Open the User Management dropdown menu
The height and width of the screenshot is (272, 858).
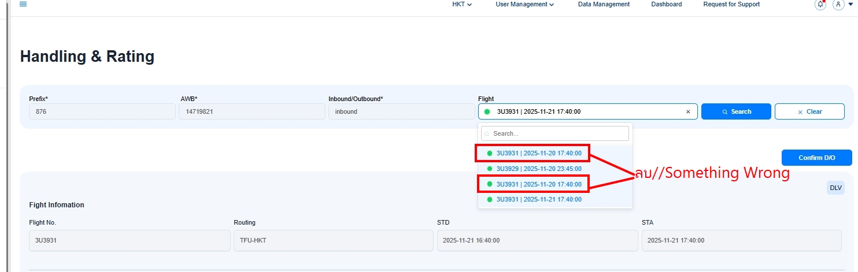524,5
